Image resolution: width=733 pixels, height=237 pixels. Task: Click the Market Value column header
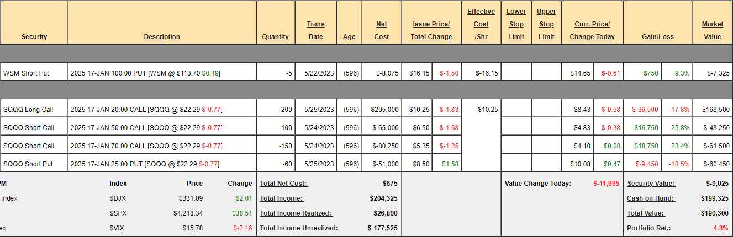(x=712, y=30)
